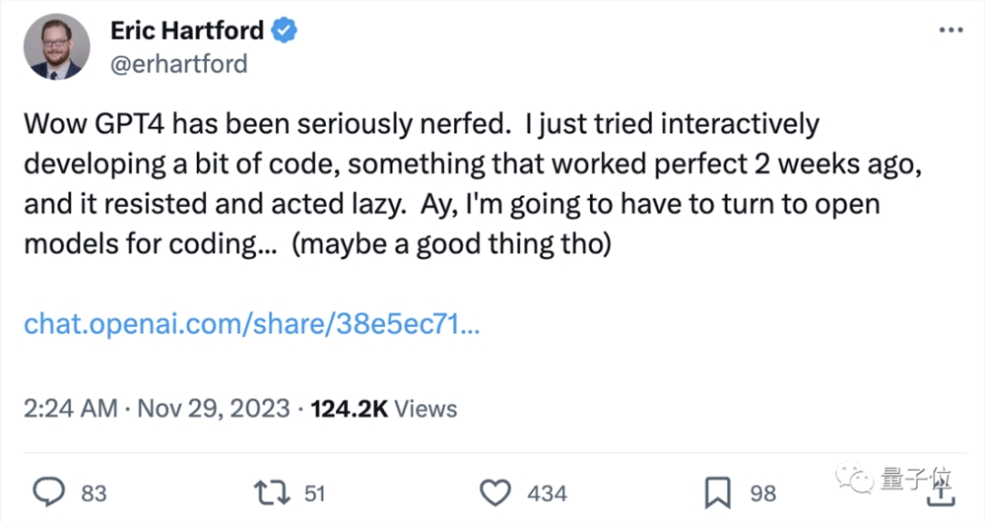Open Eric Hartford's profile picture
Viewport: 985px width, 522px height.
[56, 47]
